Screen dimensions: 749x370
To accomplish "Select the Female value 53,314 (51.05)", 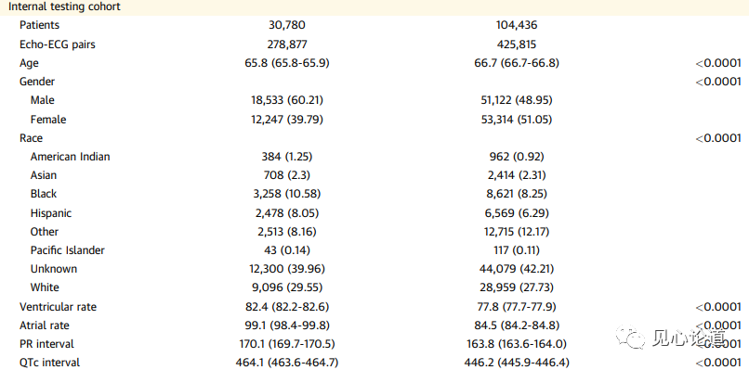I will (x=517, y=120).
